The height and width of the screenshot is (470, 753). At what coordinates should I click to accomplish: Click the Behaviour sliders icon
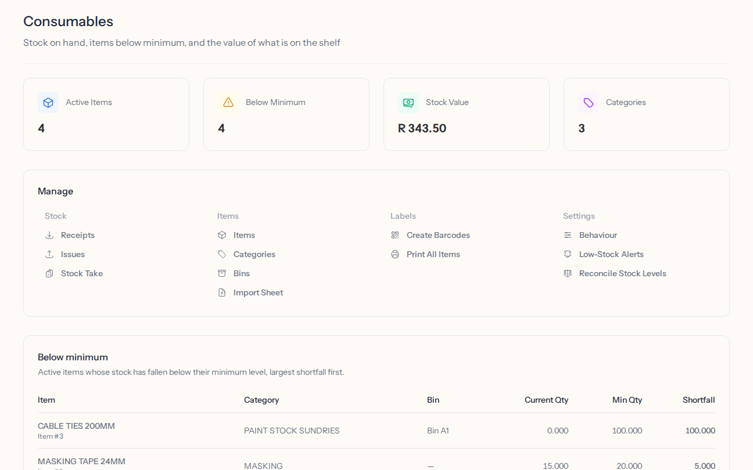click(x=568, y=235)
